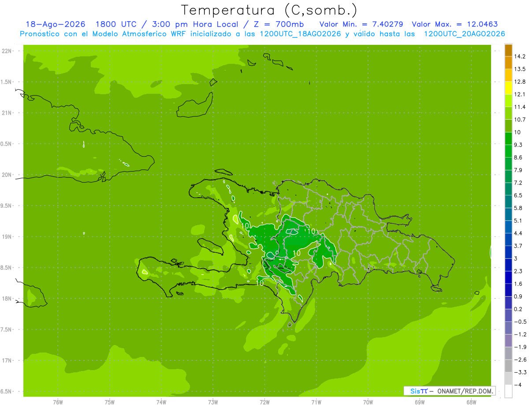
Task: Select the 17N latitude label
Action: tap(7, 360)
